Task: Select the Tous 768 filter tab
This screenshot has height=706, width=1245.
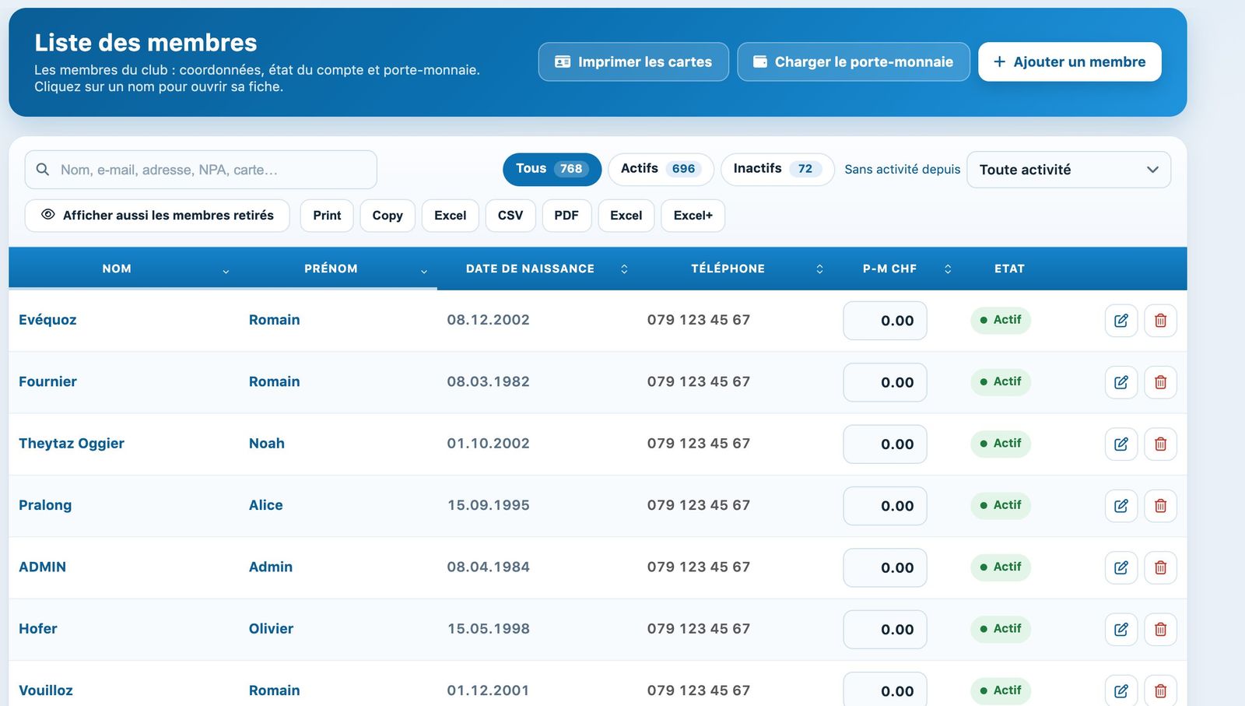Action: [x=552, y=169]
